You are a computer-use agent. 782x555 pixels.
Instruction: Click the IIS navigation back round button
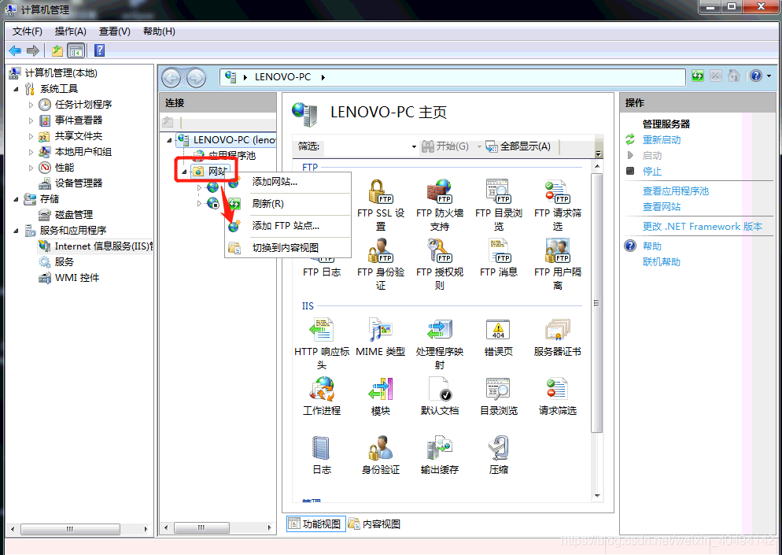tap(172, 78)
